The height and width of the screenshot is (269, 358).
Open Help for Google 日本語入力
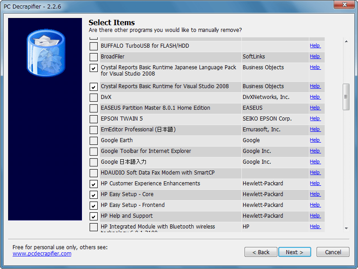tap(315, 162)
